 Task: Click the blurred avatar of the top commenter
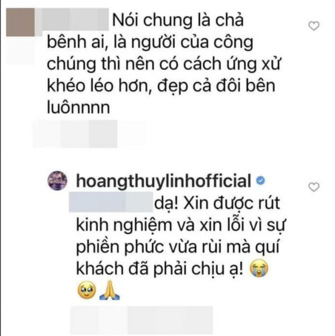(20, 22)
